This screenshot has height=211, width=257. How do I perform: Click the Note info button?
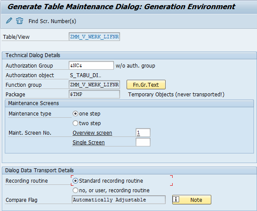pyautogui.click(x=192, y=200)
